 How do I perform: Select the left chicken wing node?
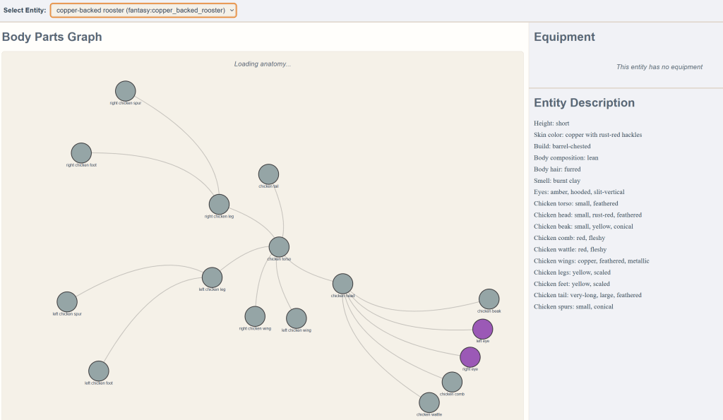click(297, 318)
